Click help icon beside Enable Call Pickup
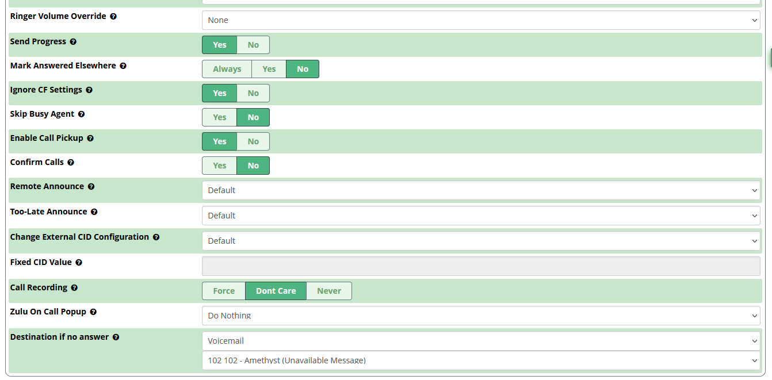The width and height of the screenshot is (772, 380). (x=90, y=139)
